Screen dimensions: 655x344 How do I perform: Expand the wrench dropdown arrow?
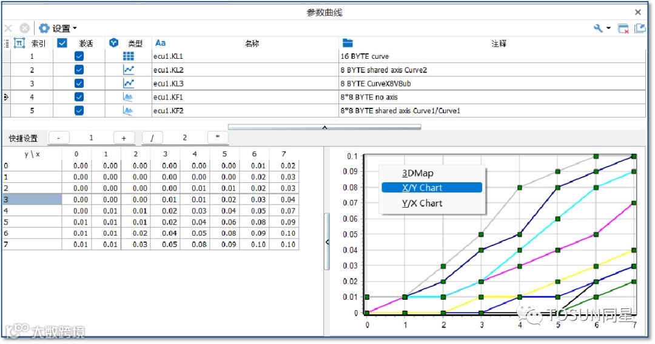(x=609, y=28)
